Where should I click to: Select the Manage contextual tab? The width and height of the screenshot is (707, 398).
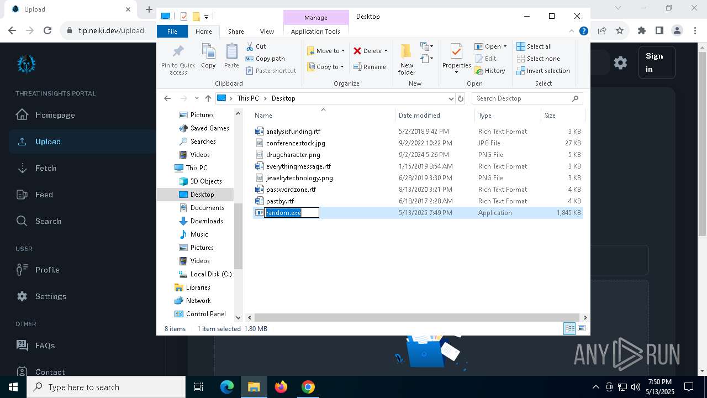pos(316,18)
